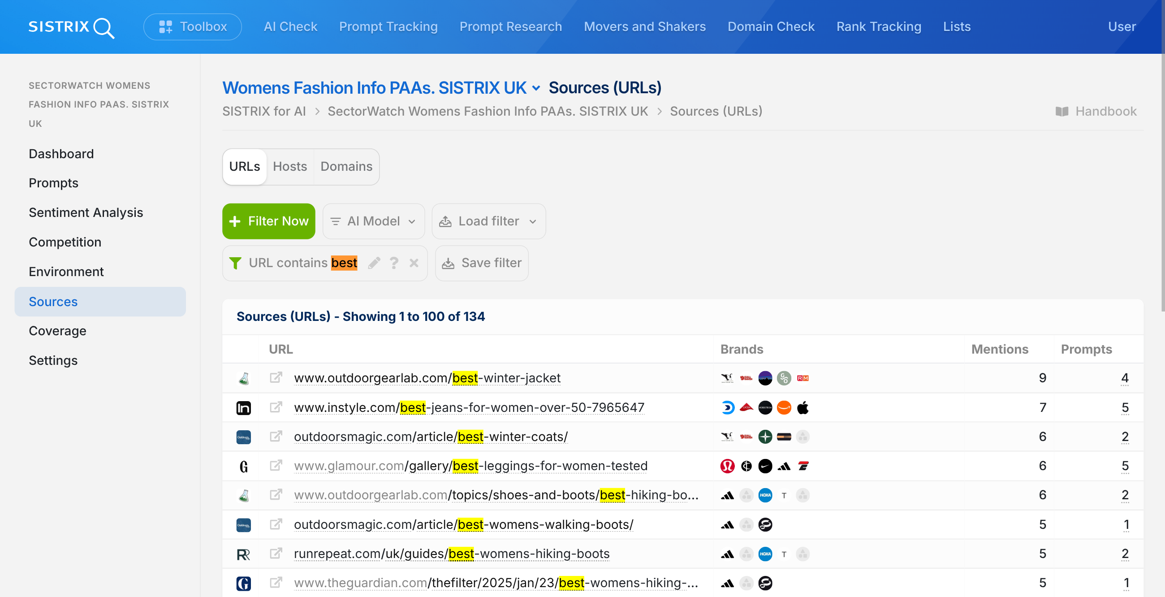Expand the AI Model dropdown
The width and height of the screenshot is (1165, 597).
tap(373, 221)
